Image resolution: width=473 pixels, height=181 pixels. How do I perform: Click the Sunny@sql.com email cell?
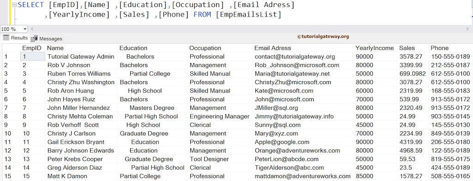coord(303,125)
